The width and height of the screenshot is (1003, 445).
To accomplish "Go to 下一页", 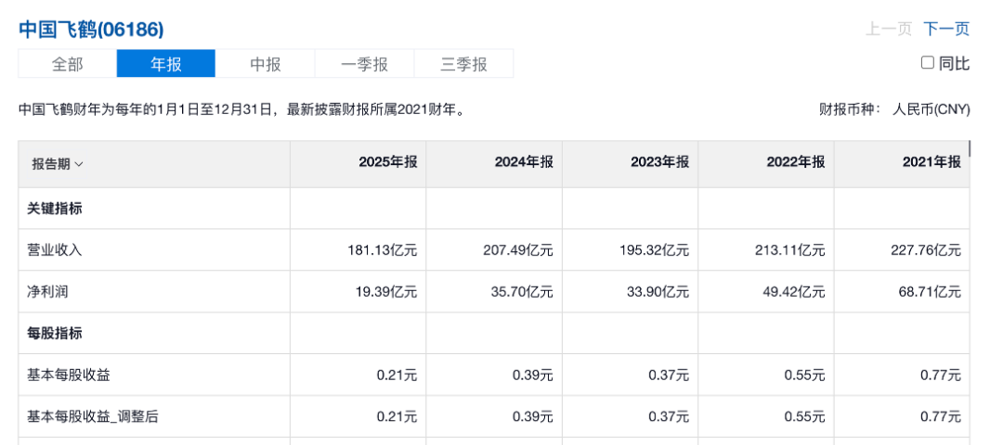I will coord(946,29).
